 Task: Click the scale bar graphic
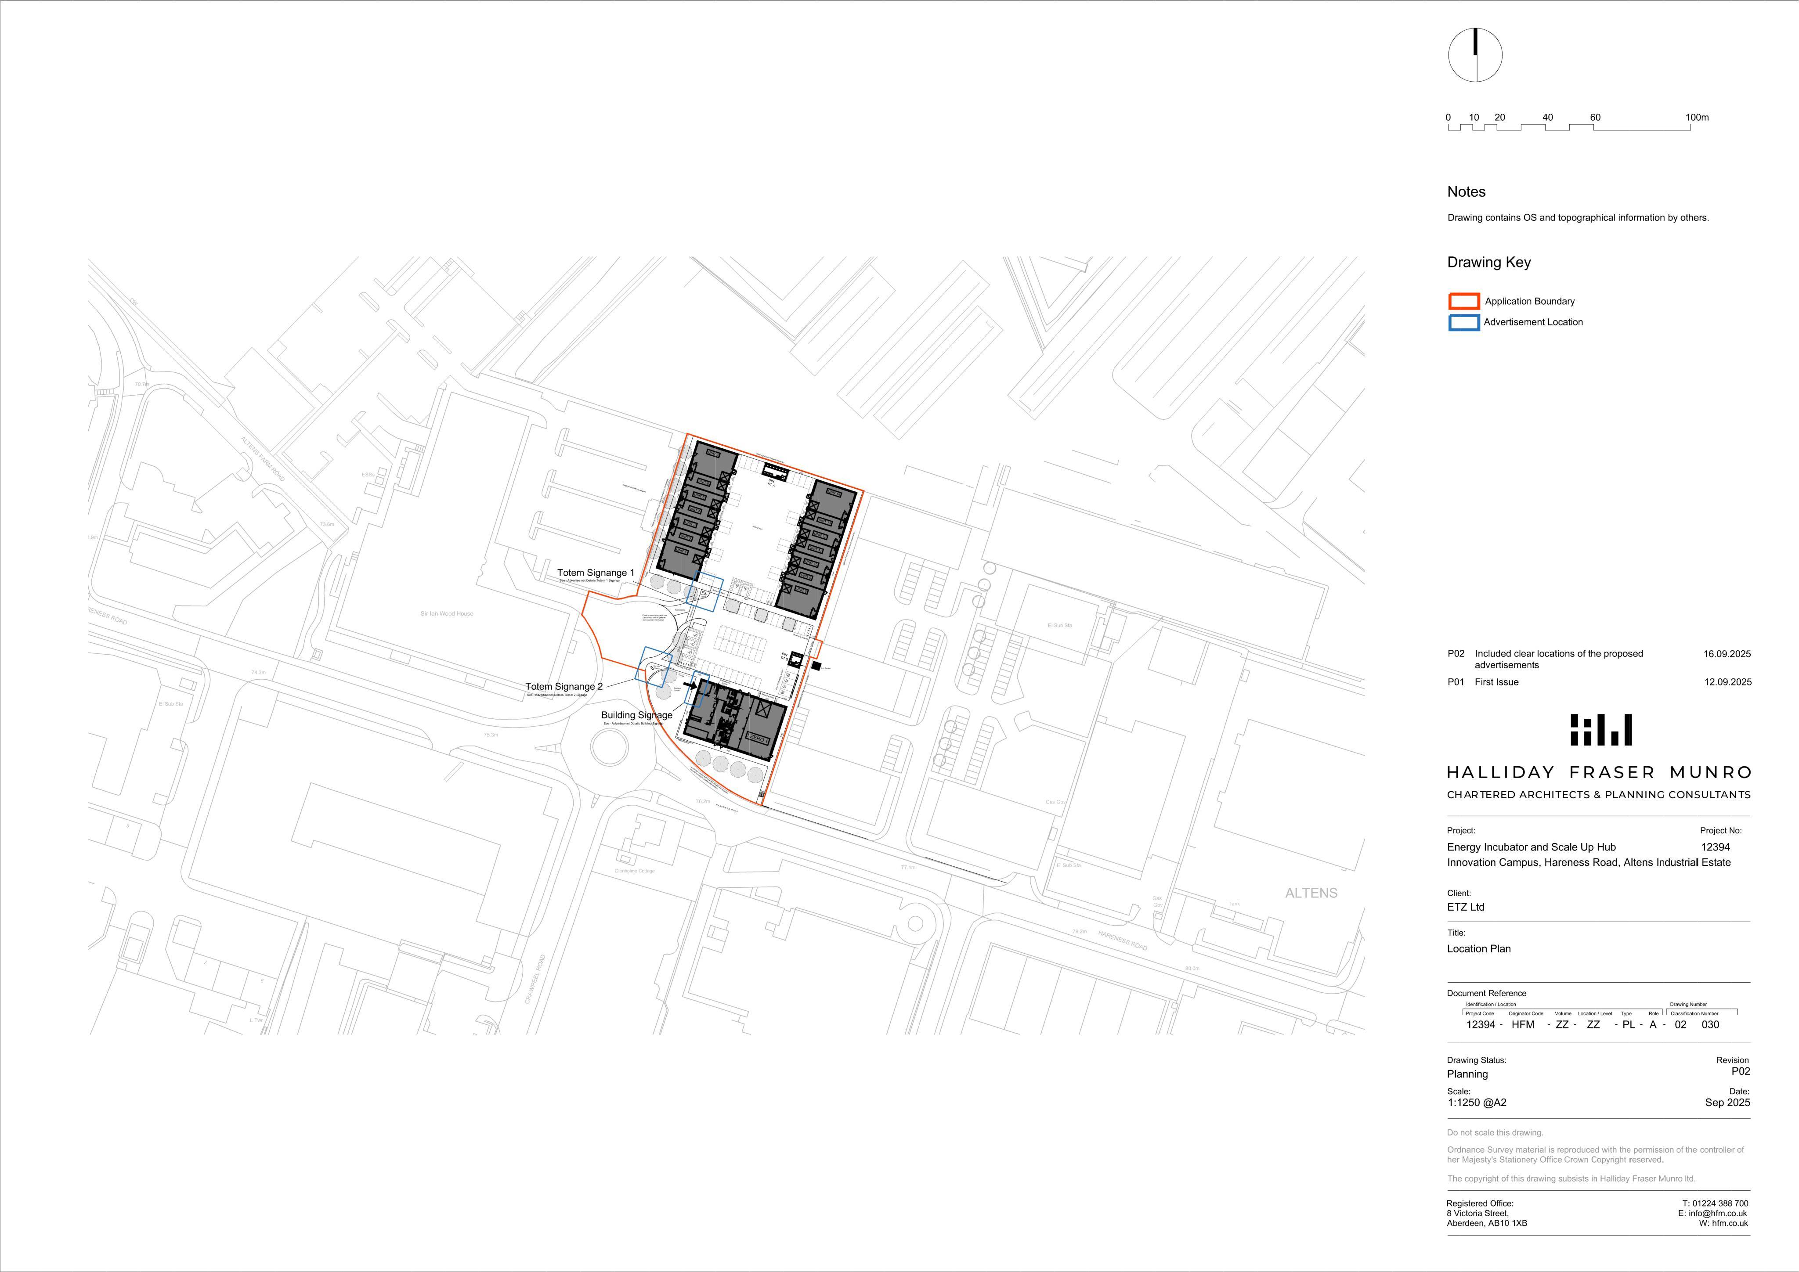[x=1569, y=128]
